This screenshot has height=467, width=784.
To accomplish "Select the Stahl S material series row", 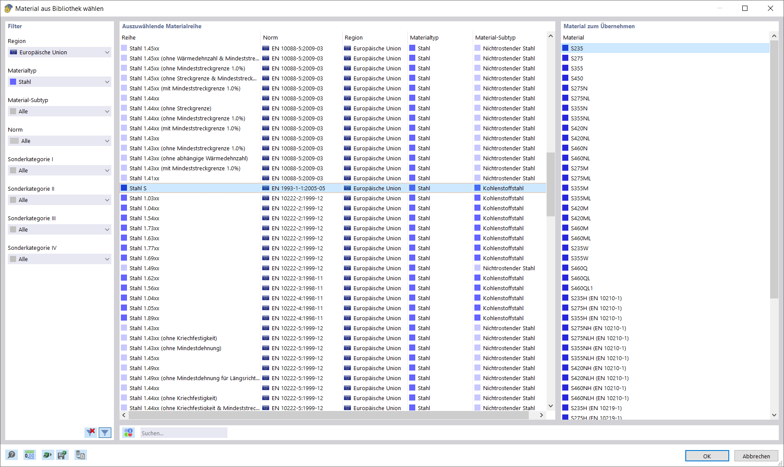I will click(333, 188).
